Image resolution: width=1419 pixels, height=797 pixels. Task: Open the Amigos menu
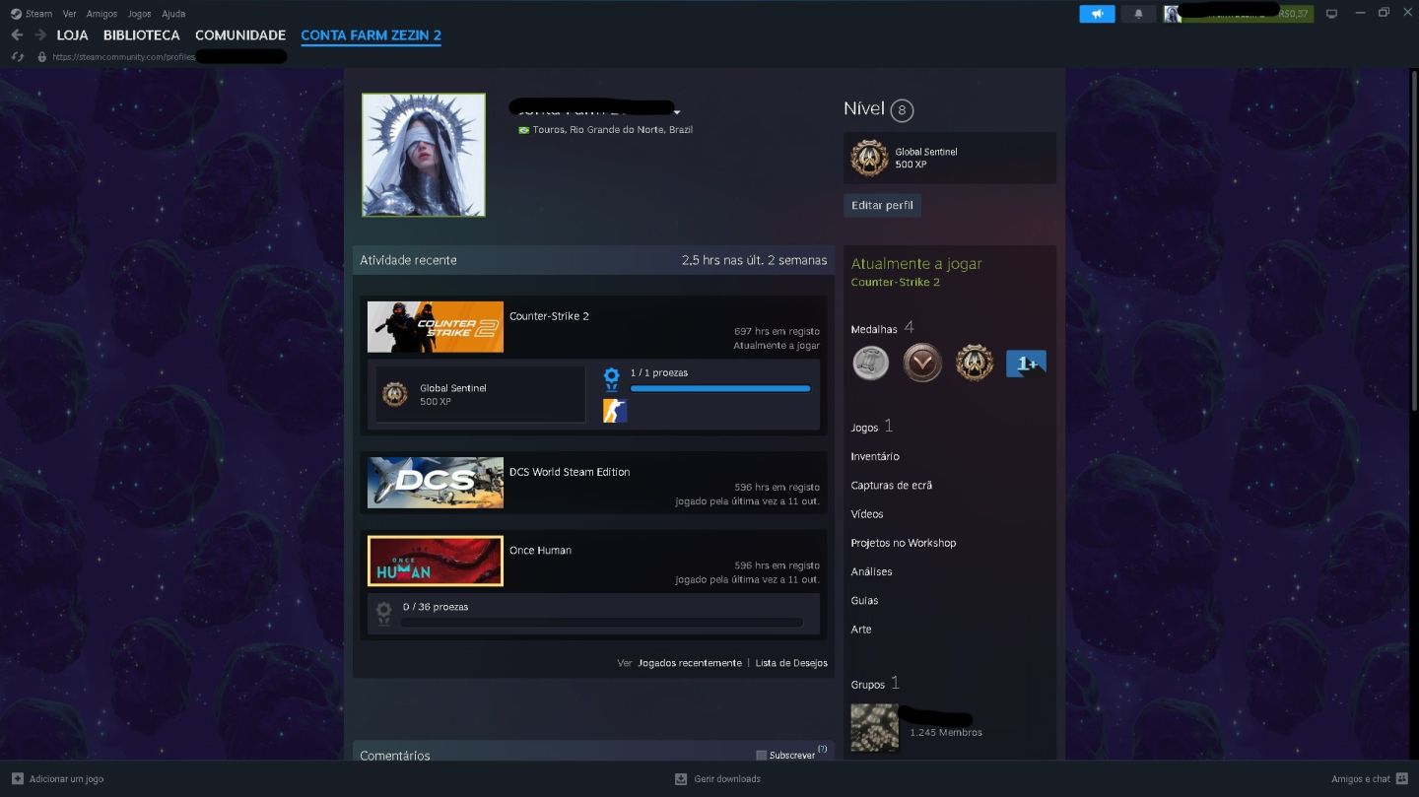tap(101, 14)
